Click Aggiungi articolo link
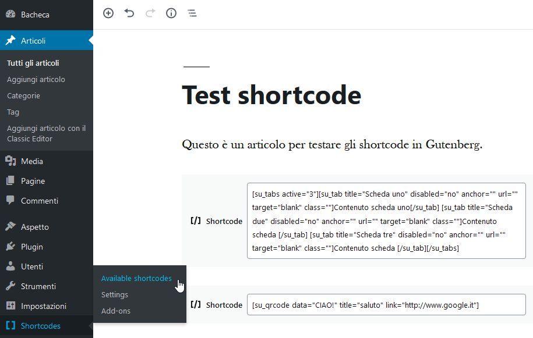The width and height of the screenshot is (533, 338). (x=36, y=79)
